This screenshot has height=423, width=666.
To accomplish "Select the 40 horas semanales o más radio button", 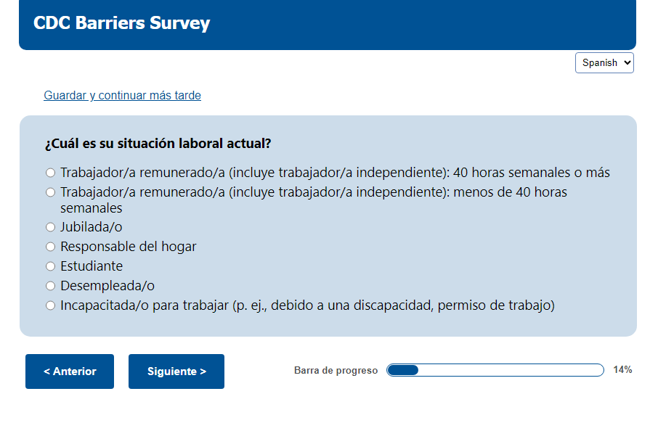I will [x=50, y=173].
